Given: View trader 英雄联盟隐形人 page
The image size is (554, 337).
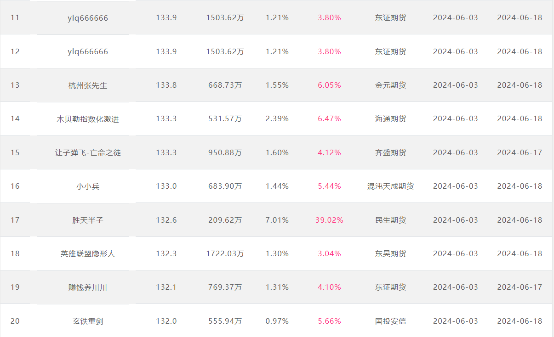Looking at the screenshot, I should [88, 253].
